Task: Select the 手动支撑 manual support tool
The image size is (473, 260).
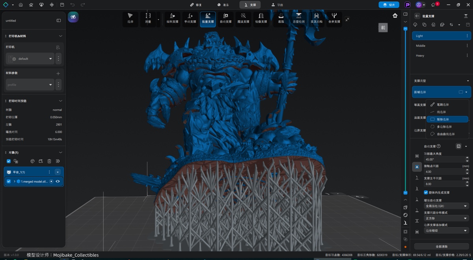Action: tap(190, 18)
